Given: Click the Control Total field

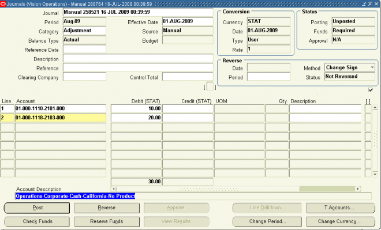Looking at the screenshot, I should [188, 77].
